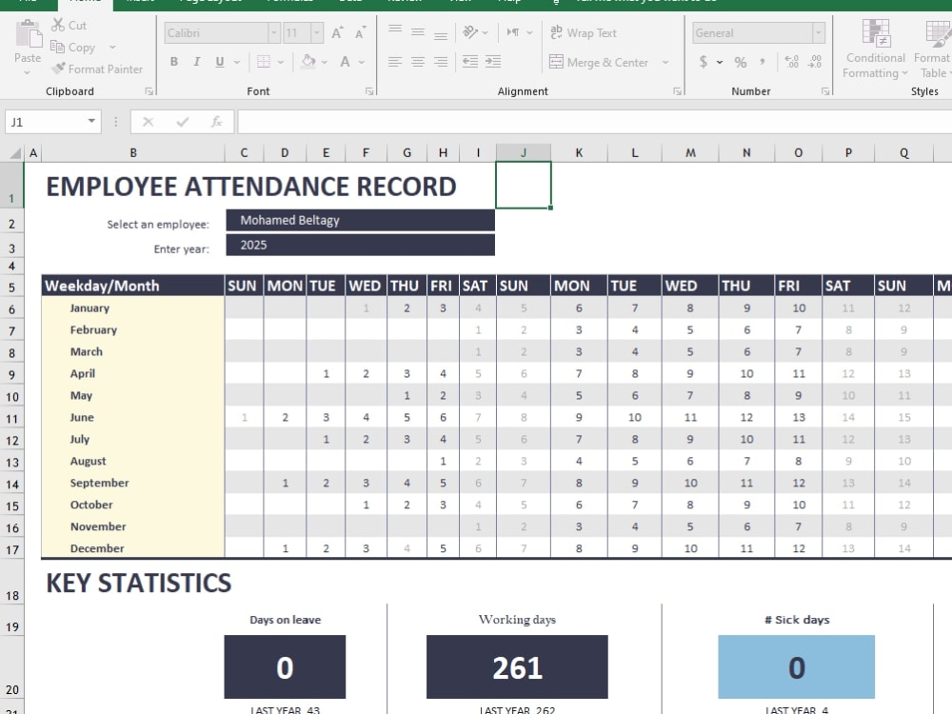Image resolution: width=952 pixels, height=714 pixels.
Task: Open the Font name dropdown
Action: [x=274, y=32]
